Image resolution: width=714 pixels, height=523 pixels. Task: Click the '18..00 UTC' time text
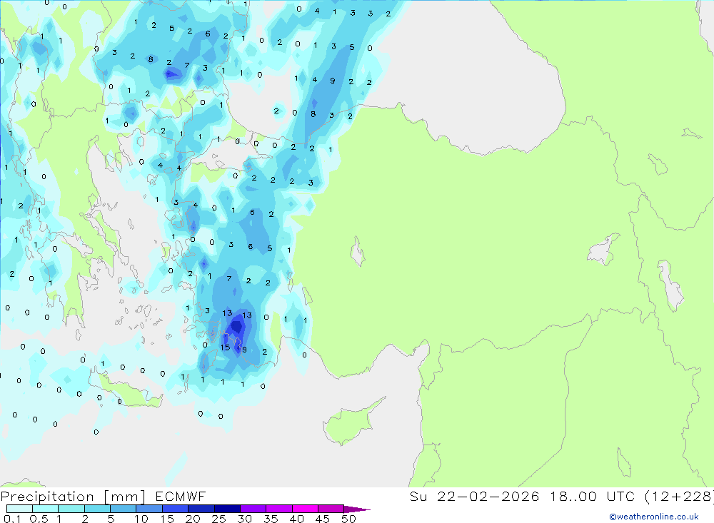click(592, 496)
